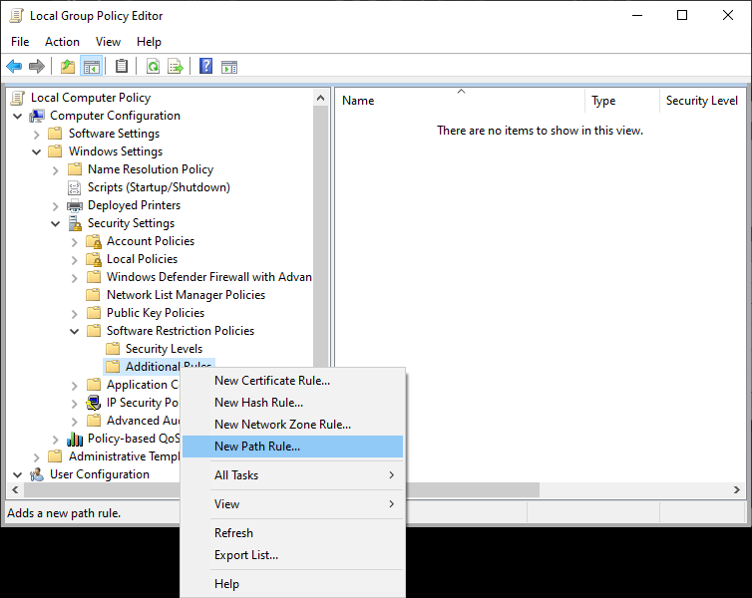Select Export List in context menu
This screenshot has height=598, width=752.
coord(246,555)
